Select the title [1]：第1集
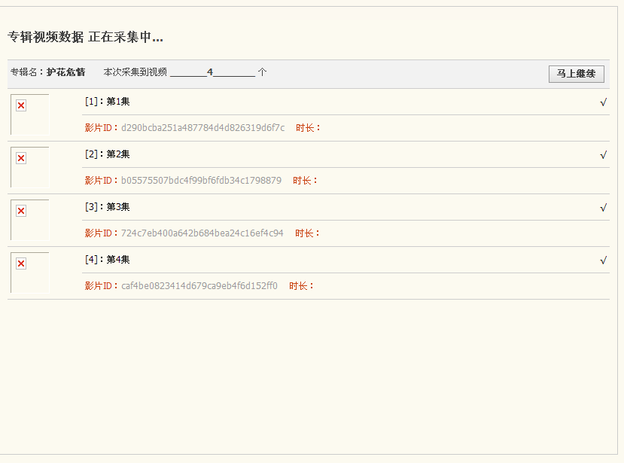Image resolution: width=624 pixels, height=463 pixels. [107, 102]
